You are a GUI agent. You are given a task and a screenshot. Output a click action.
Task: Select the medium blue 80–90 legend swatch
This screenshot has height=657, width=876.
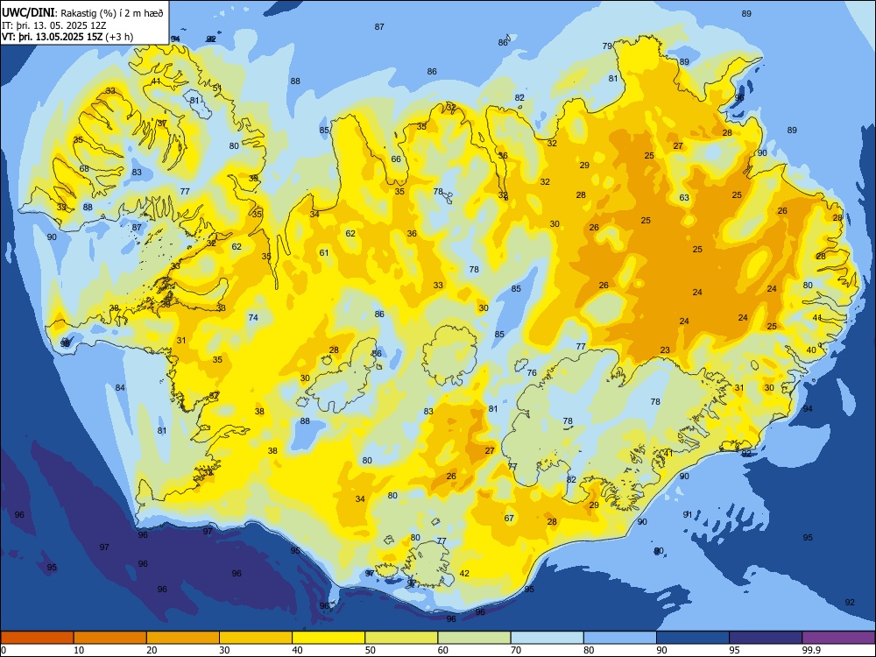coord(620,638)
